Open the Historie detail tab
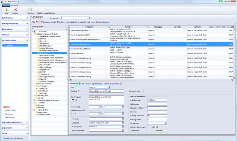Viewport: 237px width, 141px height. coord(118,84)
